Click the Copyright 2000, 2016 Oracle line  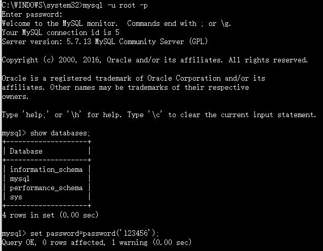154,60
